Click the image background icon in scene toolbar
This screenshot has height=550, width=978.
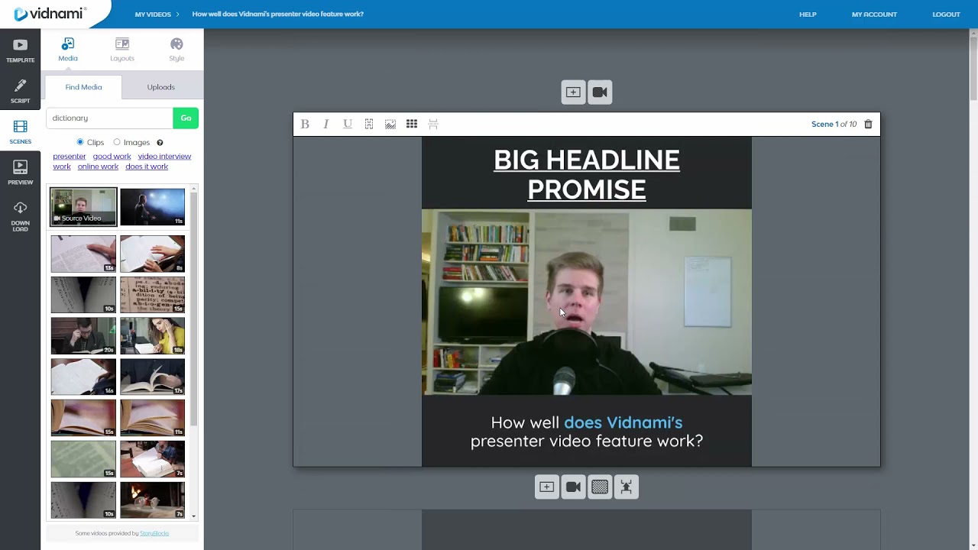click(390, 124)
